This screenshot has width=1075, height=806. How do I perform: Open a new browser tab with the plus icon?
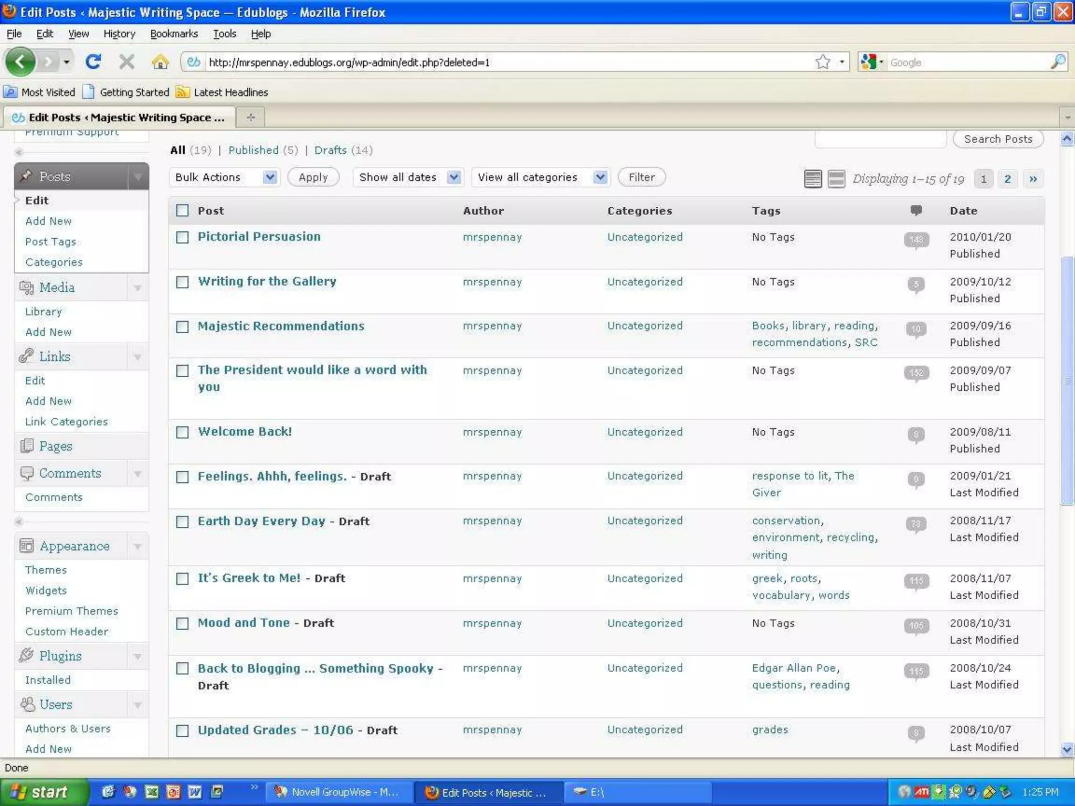coord(250,117)
